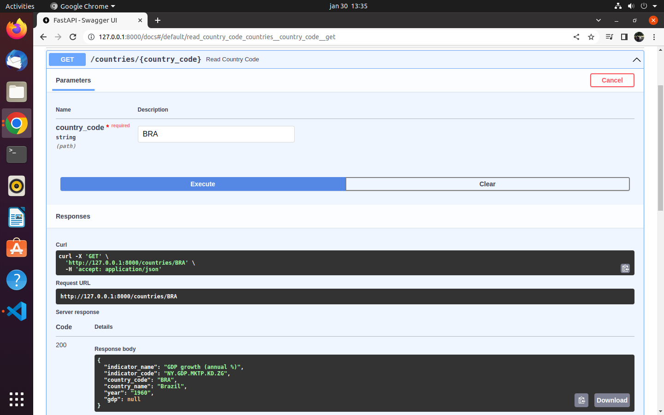Open Ubuntu Software from the dock
Screen dimensions: 664x415
(x=17, y=249)
